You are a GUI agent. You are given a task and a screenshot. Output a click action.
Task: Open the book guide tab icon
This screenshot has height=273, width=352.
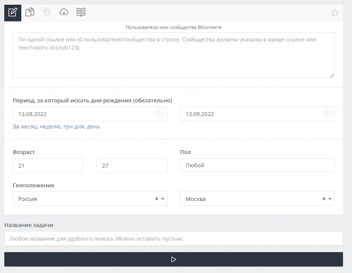pos(81,12)
